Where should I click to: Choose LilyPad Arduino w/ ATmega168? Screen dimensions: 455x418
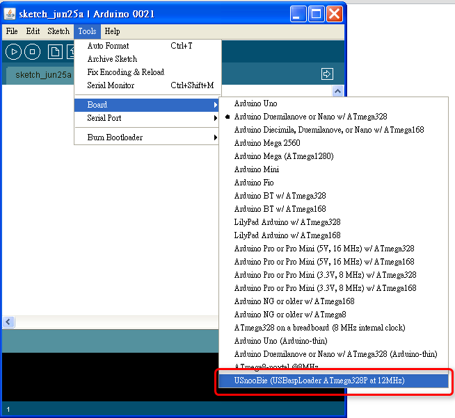[334, 235]
